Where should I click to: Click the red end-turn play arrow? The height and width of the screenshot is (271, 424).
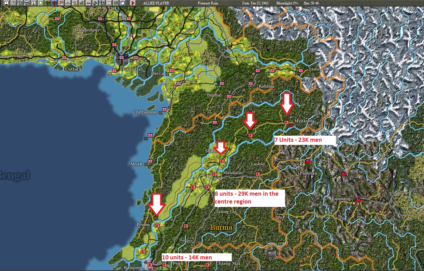[x=133, y=3]
